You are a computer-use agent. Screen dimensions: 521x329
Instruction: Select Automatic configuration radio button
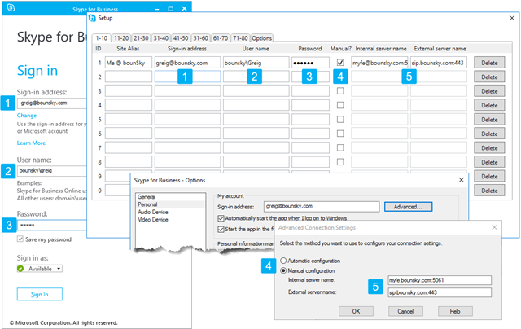tap(283, 261)
